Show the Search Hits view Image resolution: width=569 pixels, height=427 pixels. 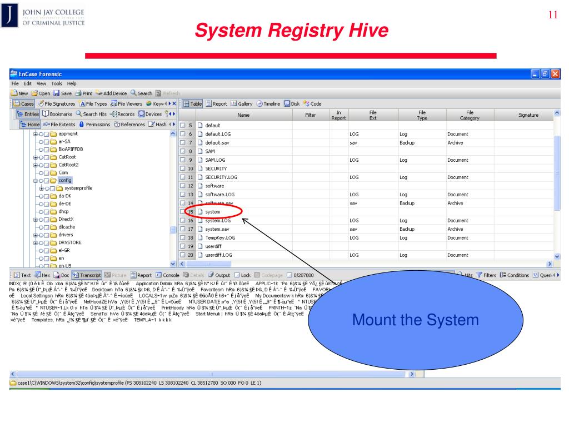(x=91, y=114)
